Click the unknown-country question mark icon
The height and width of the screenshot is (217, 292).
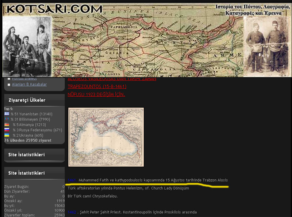coord(7,119)
